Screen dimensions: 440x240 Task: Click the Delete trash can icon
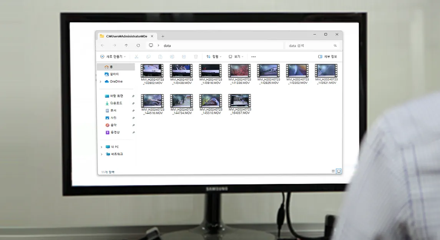pos(196,57)
